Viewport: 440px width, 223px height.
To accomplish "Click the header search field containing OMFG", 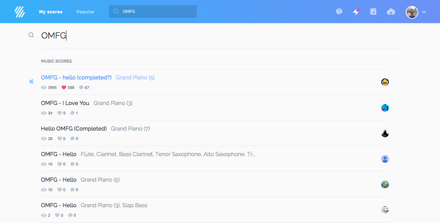I will [x=153, y=12].
